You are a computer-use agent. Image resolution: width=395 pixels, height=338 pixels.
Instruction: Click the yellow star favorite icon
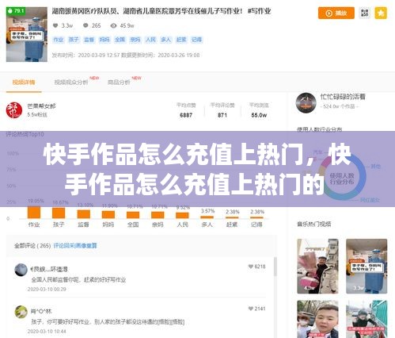(x=381, y=13)
